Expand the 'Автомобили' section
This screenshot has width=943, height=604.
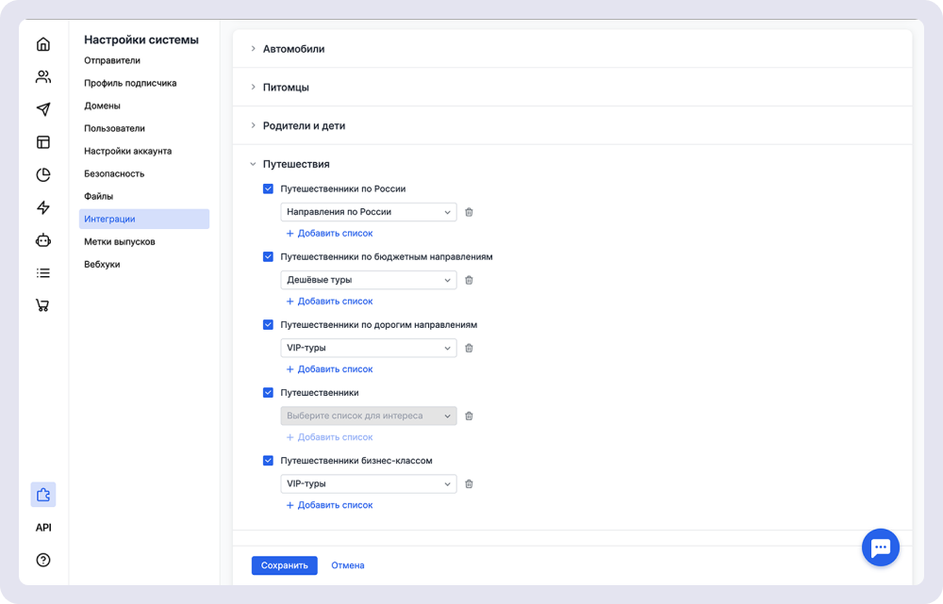[293, 49]
